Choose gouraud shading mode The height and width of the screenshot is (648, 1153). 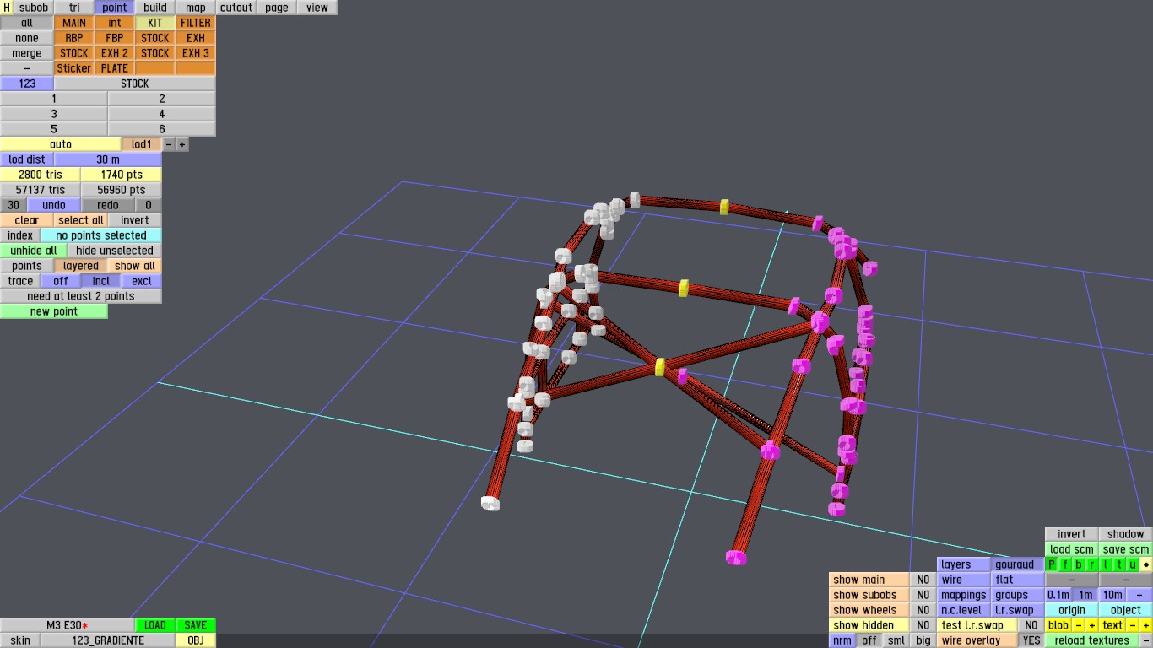(1018, 564)
